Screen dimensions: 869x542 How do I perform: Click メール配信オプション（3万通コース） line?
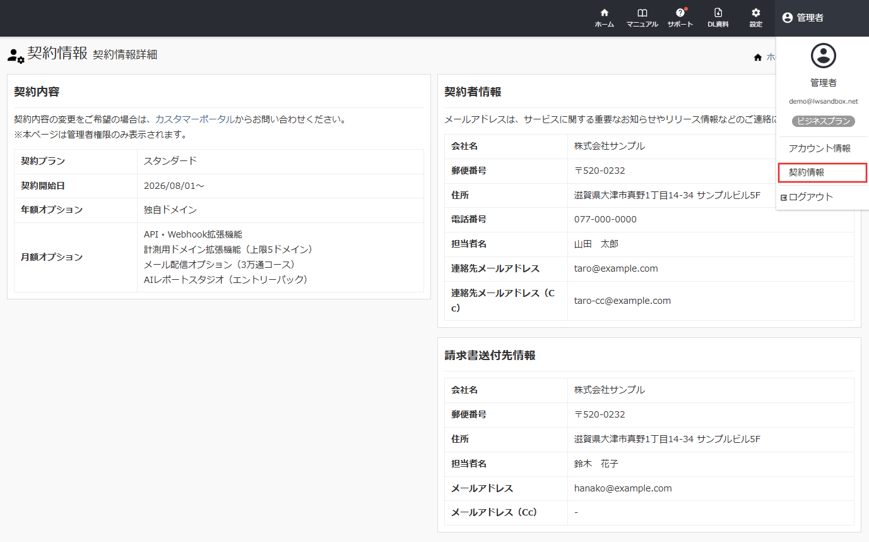pos(220,265)
